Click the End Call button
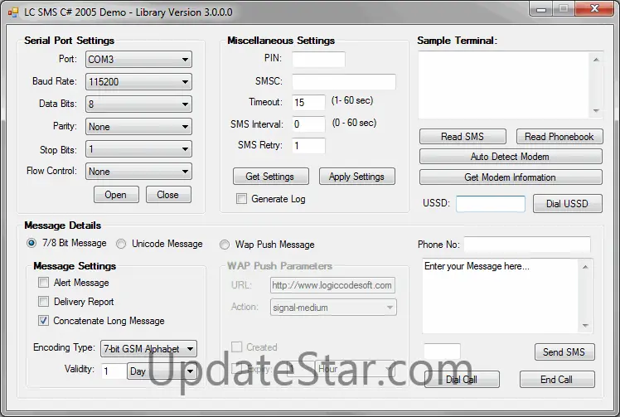The image size is (620, 417). click(x=557, y=380)
